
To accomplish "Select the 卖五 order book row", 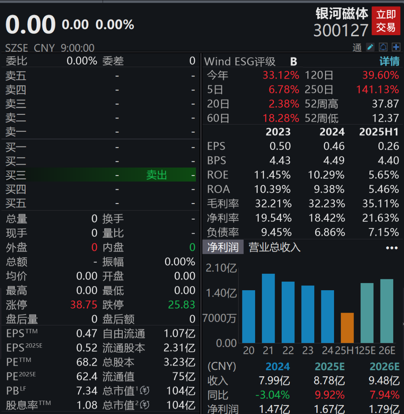I will [100, 76].
